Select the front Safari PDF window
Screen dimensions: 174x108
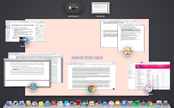point(27,73)
